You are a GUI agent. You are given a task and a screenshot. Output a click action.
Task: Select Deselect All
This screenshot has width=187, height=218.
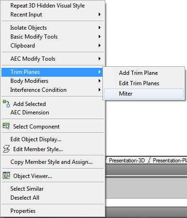(x=52, y=198)
